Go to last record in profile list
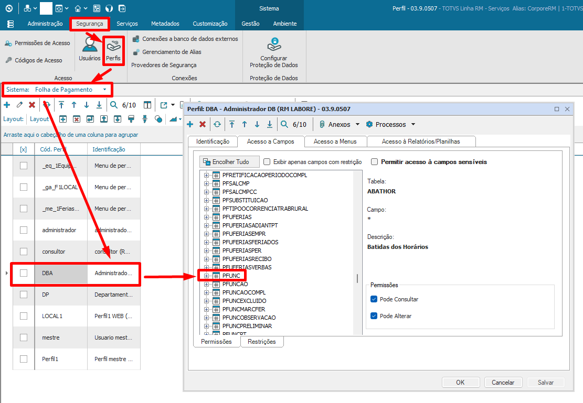 point(99,105)
